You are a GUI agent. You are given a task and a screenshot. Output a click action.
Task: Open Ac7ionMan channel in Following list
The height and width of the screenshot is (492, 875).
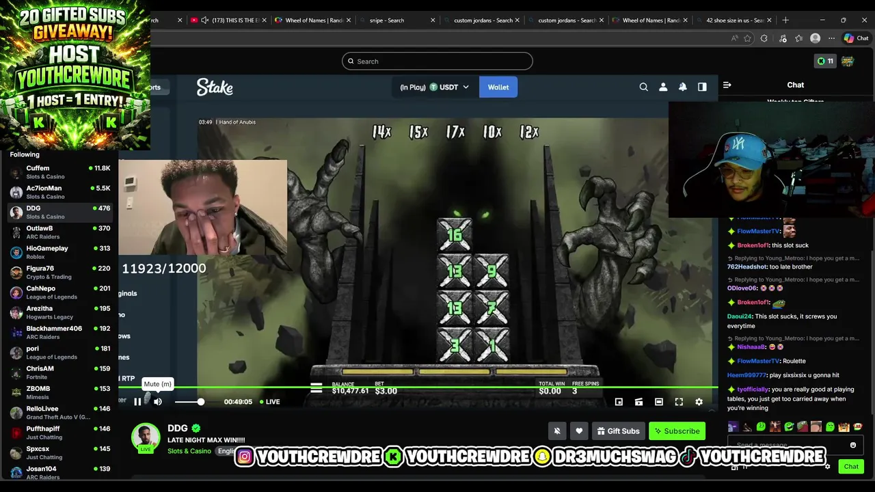59,192
